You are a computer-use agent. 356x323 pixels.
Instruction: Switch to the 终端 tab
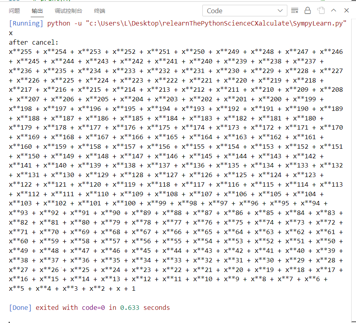(99, 11)
